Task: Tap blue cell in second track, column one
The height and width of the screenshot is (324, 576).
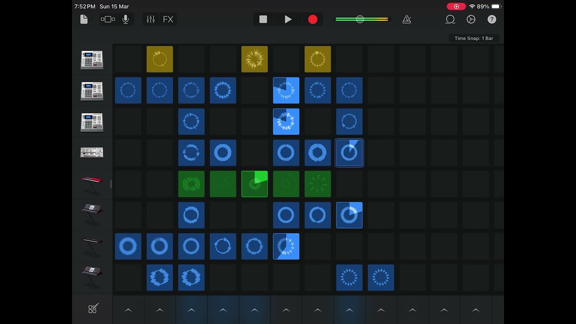Action: (128, 90)
